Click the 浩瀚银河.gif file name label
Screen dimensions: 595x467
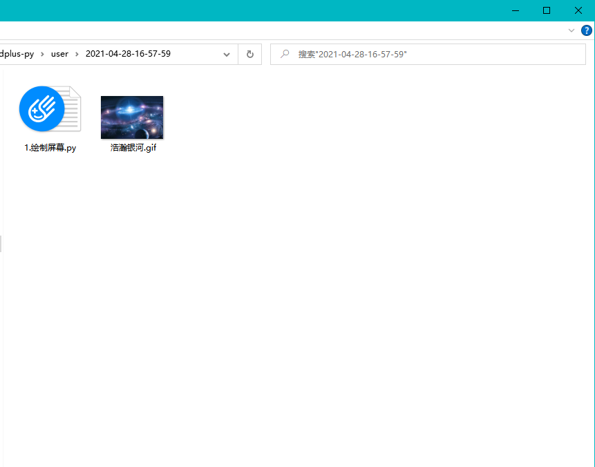(133, 148)
